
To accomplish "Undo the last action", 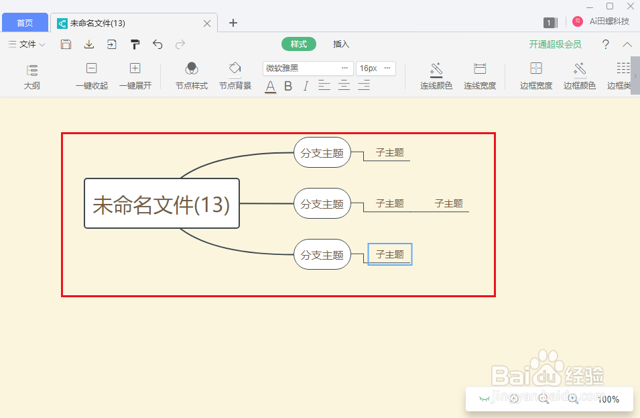I will click(x=157, y=44).
